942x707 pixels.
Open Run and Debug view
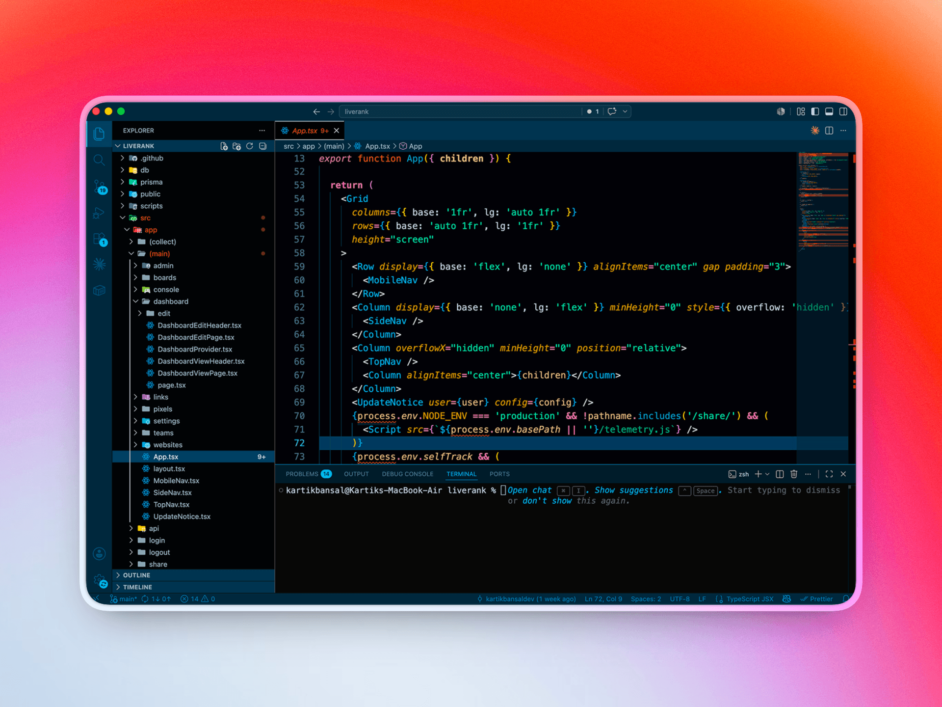coord(99,213)
